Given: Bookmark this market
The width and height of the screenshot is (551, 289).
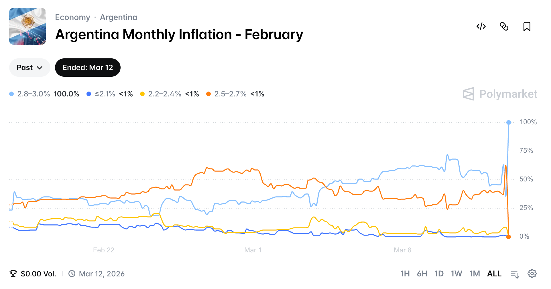Looking at the screenshot, I should point(527,26).
